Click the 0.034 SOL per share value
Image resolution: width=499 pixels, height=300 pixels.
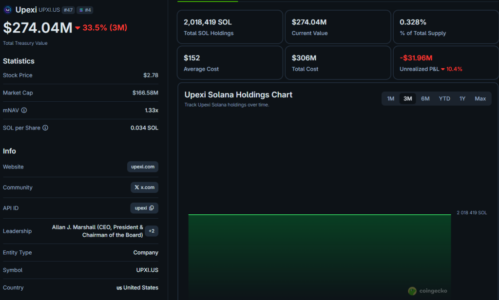(144, 128)
